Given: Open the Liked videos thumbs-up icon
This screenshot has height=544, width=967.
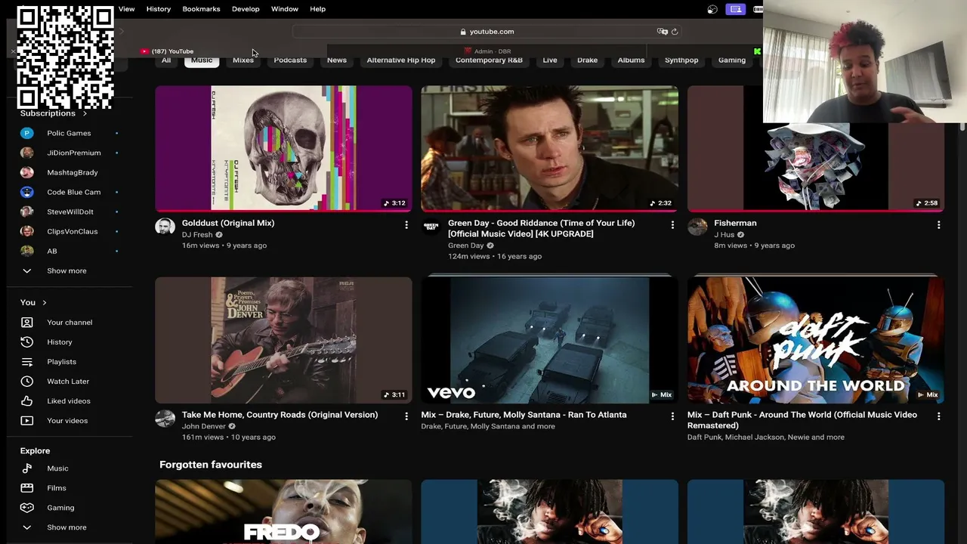Looking at the screenshot, I should (26, 401).
